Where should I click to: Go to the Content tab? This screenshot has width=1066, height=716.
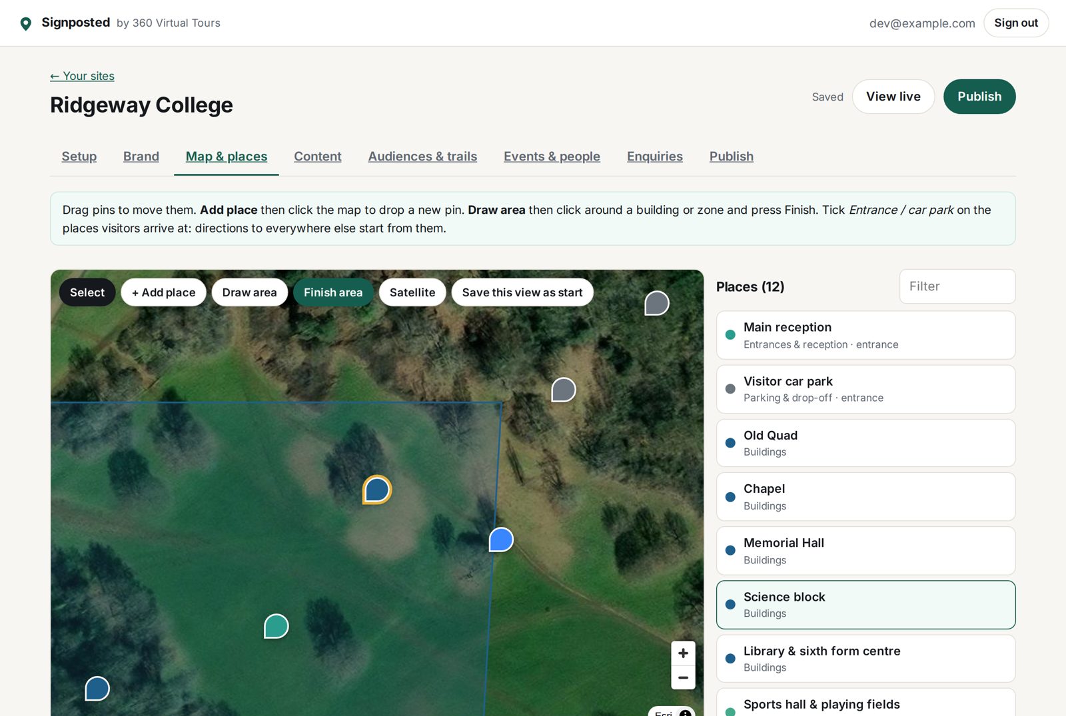(x=318, y=157)
